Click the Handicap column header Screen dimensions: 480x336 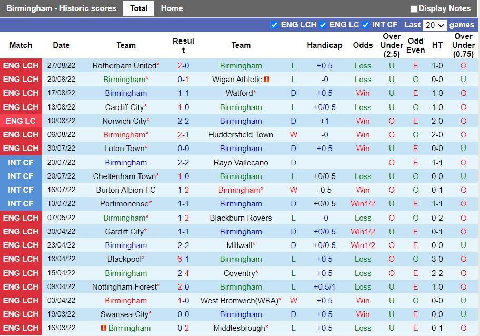click(325, 45)
